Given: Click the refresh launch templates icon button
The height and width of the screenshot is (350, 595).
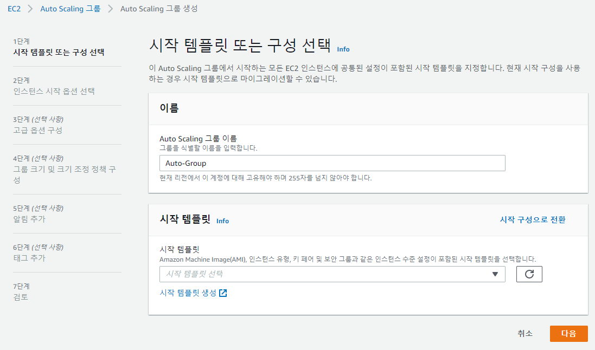Looking at the screenshot, I should pos(529,274).
